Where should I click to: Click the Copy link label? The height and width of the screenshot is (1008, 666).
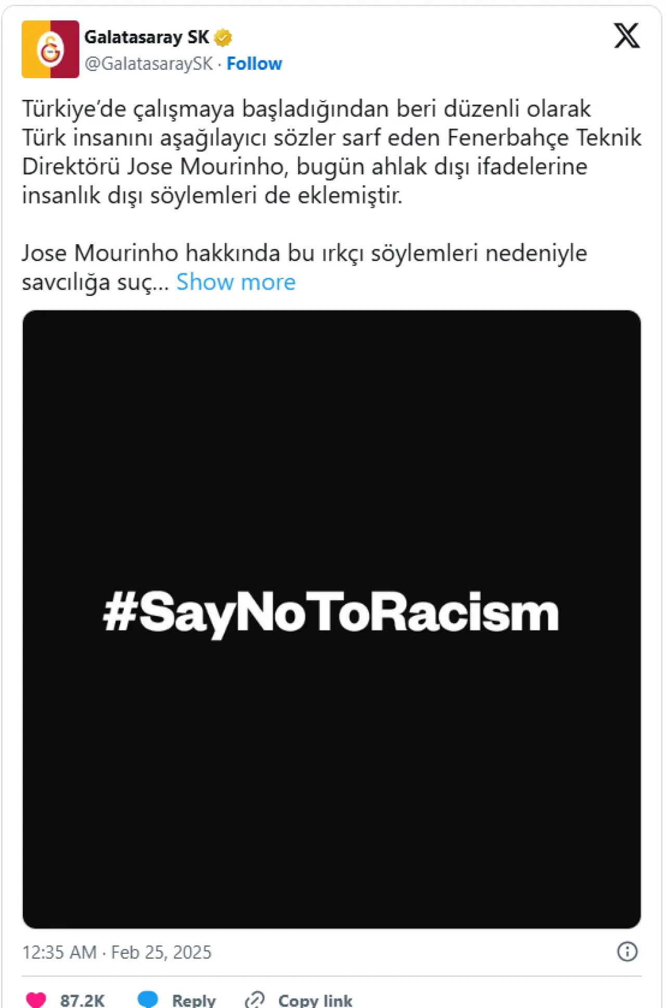(x=315, y=1000)
